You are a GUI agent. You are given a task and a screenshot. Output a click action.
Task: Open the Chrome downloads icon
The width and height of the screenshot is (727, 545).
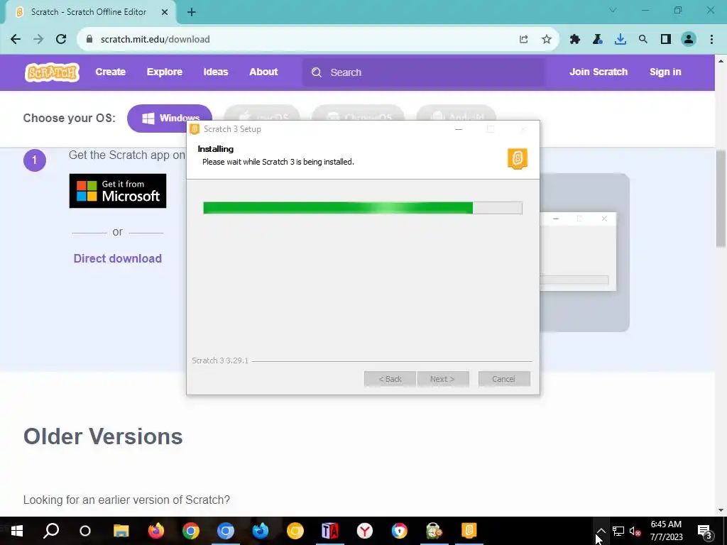click(621, 40)
